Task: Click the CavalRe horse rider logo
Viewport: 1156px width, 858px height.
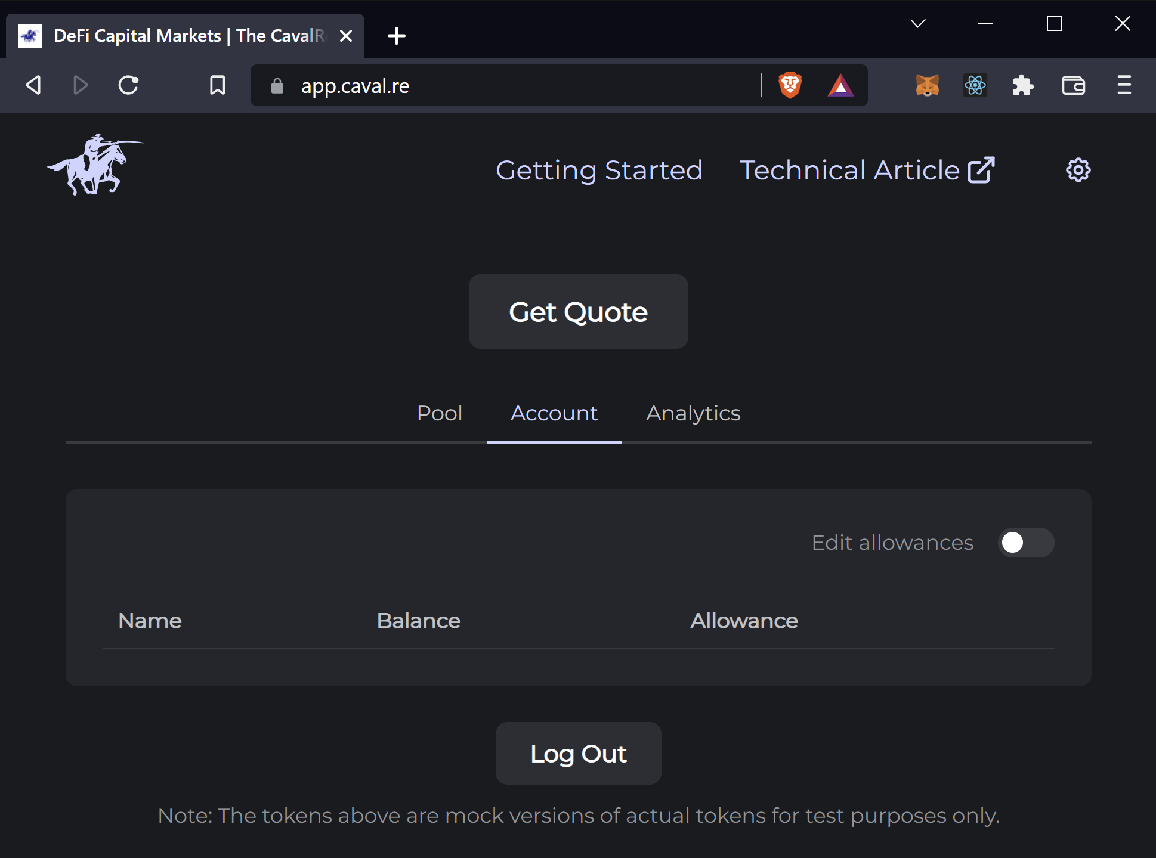Action: point(95,165)
